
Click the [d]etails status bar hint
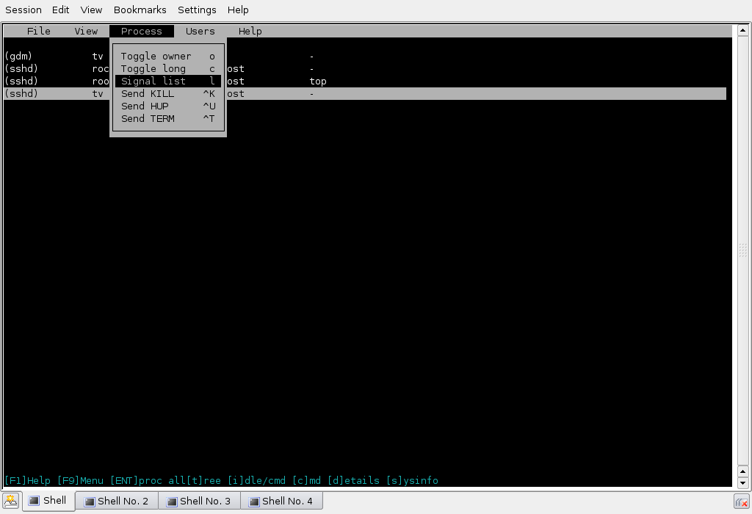(353, 480)
